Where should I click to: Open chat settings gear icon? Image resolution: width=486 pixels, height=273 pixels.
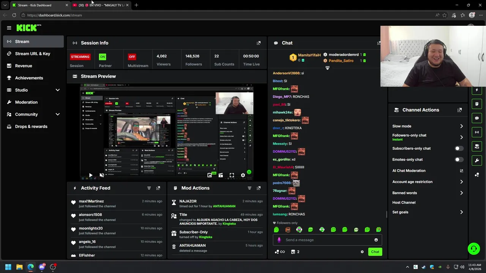362,252
